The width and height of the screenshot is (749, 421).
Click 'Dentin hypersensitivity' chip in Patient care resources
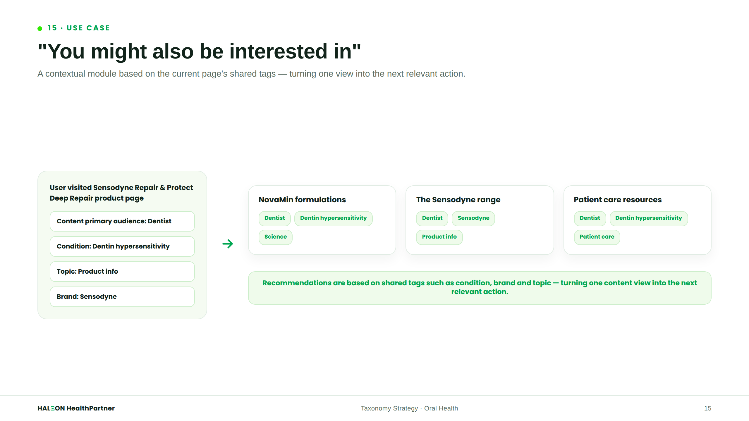tap(649, 218)
